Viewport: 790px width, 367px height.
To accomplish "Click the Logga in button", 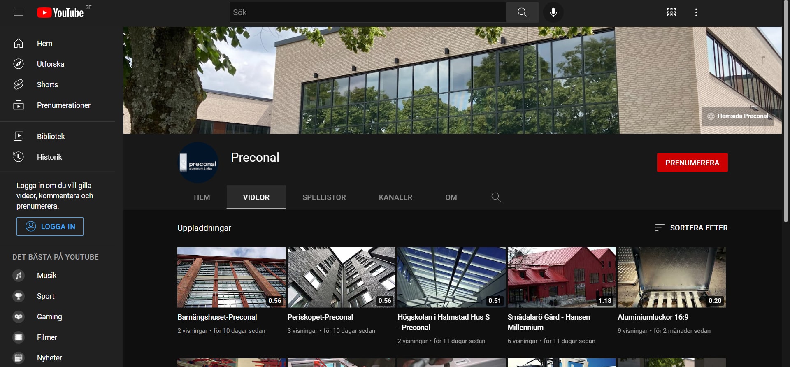I will point(50,227).
